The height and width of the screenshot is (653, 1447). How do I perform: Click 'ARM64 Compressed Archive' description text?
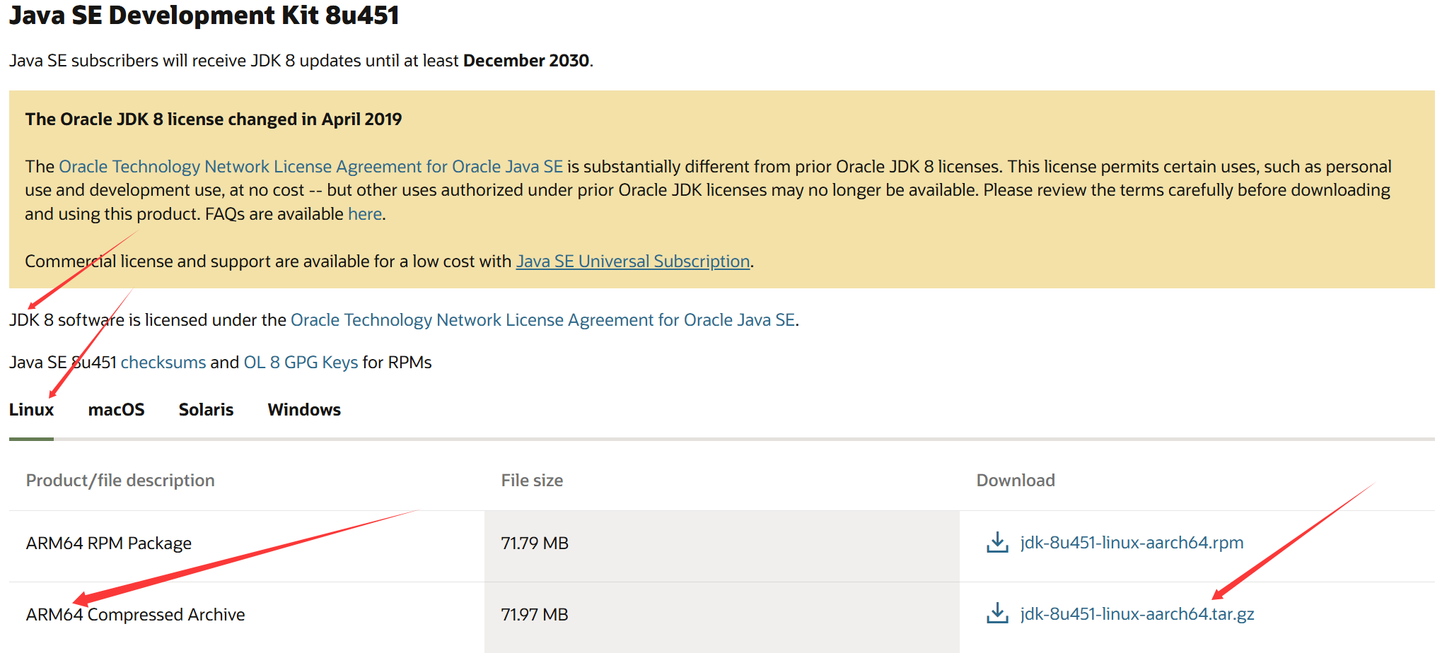click(136, 615)
